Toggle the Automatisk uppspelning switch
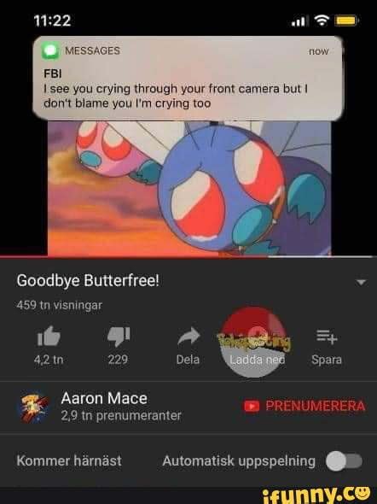This screenshot has width=377, height=504. [x=344, y=461]
